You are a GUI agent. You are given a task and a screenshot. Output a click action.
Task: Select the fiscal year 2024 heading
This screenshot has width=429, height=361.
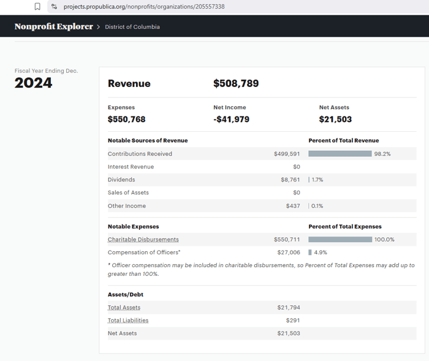(33, 83)
